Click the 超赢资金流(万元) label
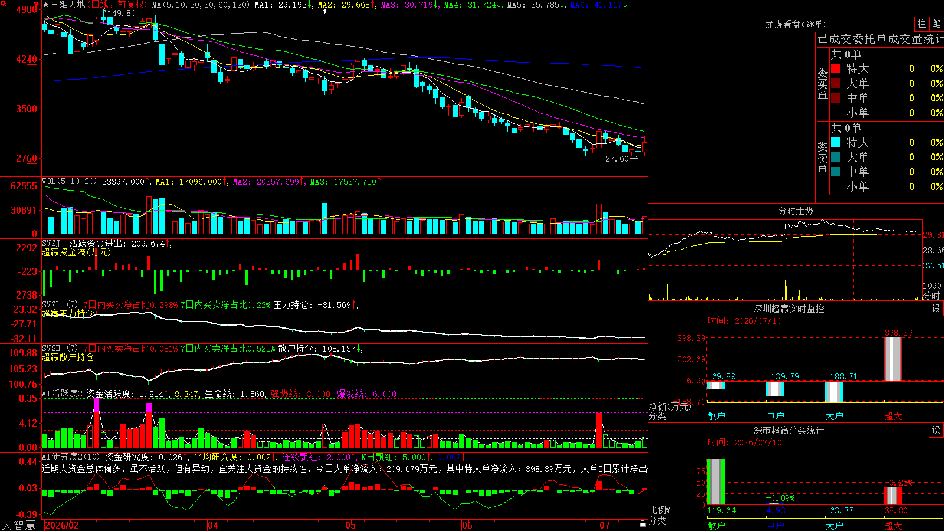Viewport: 944px width, 531px height. 76,252
